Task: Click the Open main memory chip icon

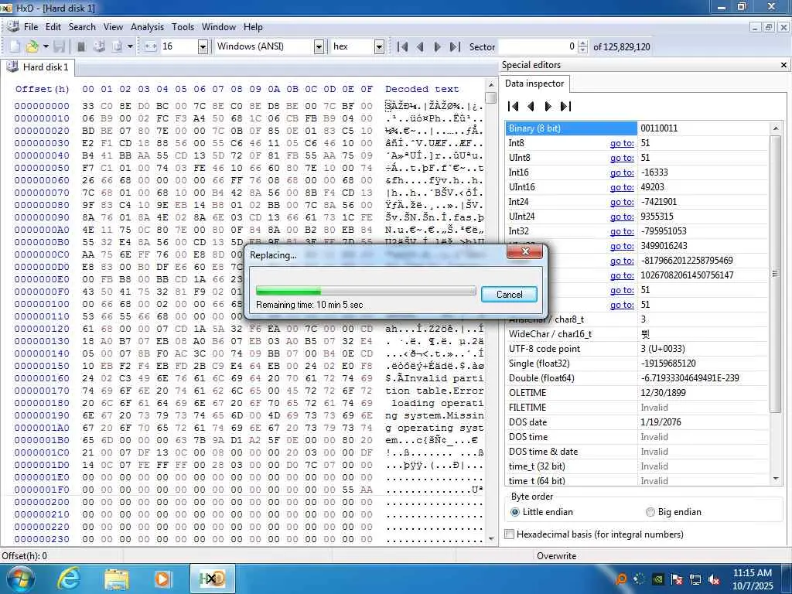Action: pyautogui.click(x=80, y=46)
